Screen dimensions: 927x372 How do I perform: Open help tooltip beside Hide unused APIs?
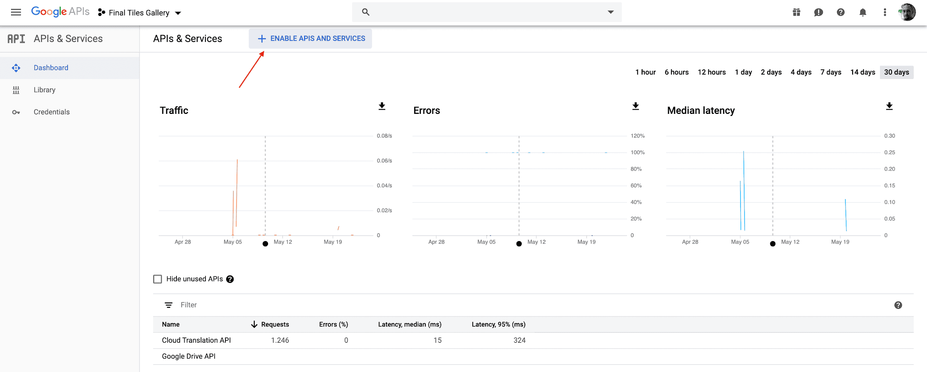[230, 279]
